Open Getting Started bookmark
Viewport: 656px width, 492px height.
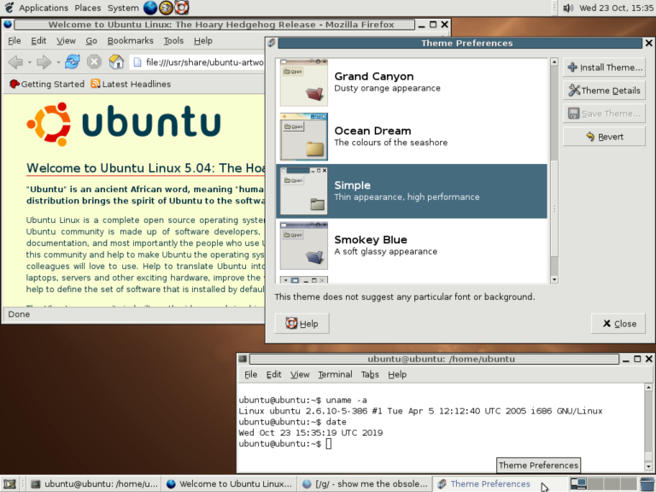click(47, 84)
